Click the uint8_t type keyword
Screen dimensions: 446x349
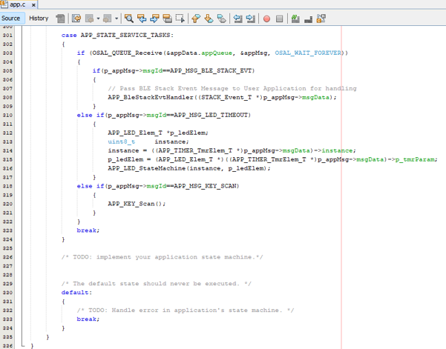point(122,142)
